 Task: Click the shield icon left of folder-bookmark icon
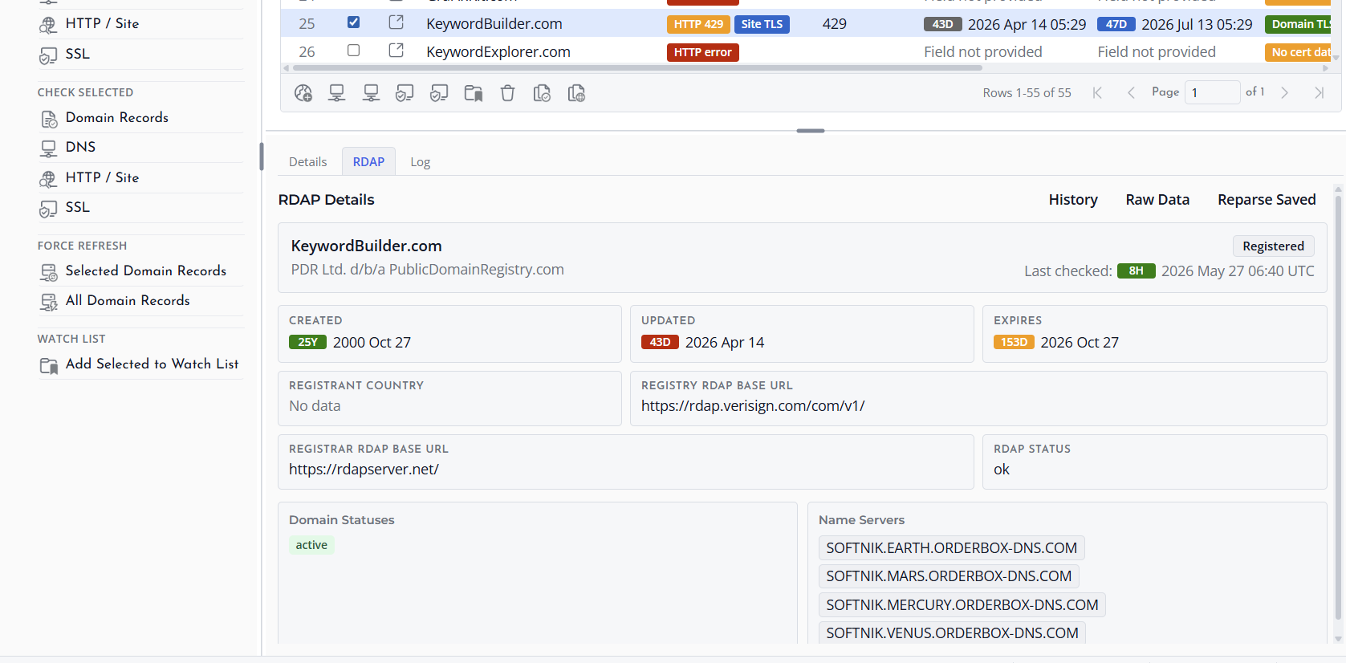point(439,93)
